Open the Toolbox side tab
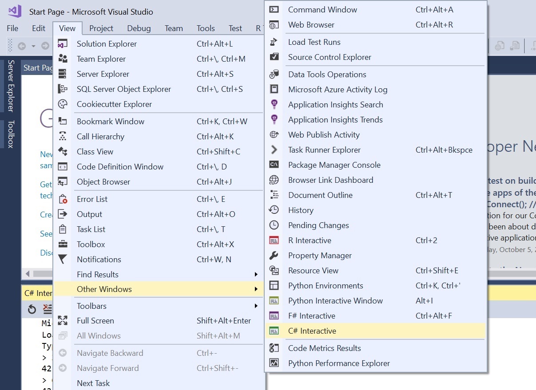The width and height of the screenshot is (536, 390). [11, 134]
